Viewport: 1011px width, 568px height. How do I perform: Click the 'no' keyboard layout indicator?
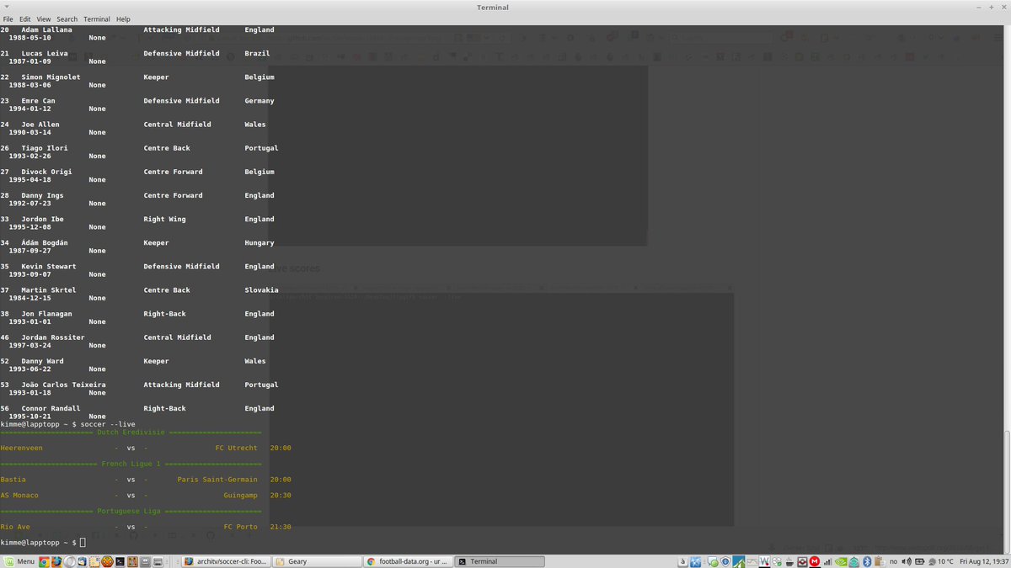tap(893, 561)
